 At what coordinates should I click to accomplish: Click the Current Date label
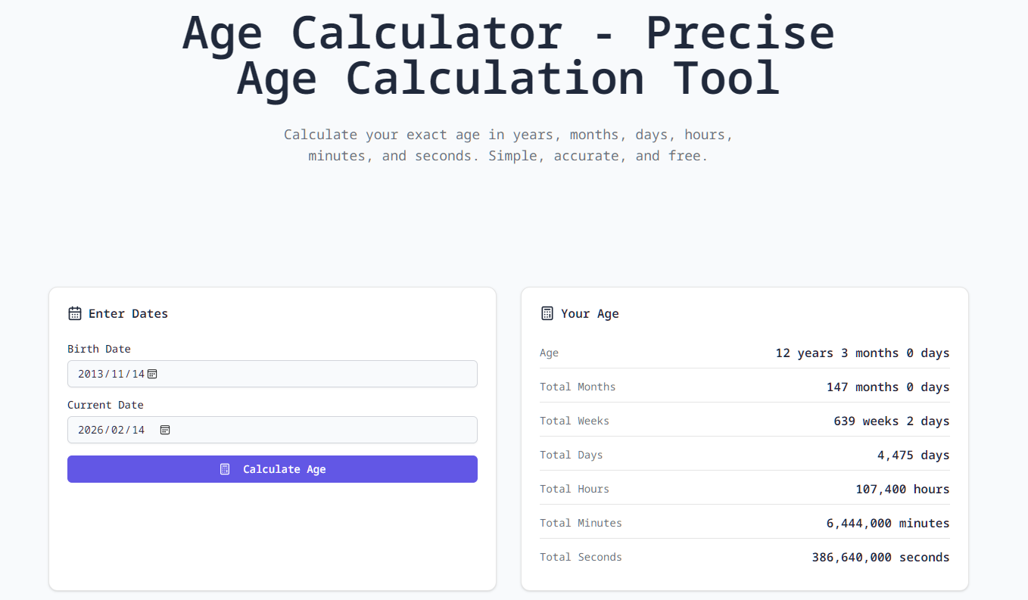point(105,405)
